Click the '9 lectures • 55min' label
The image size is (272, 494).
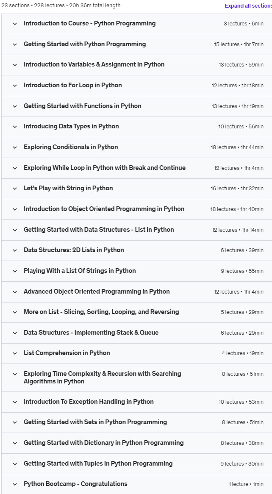(242, 271)
